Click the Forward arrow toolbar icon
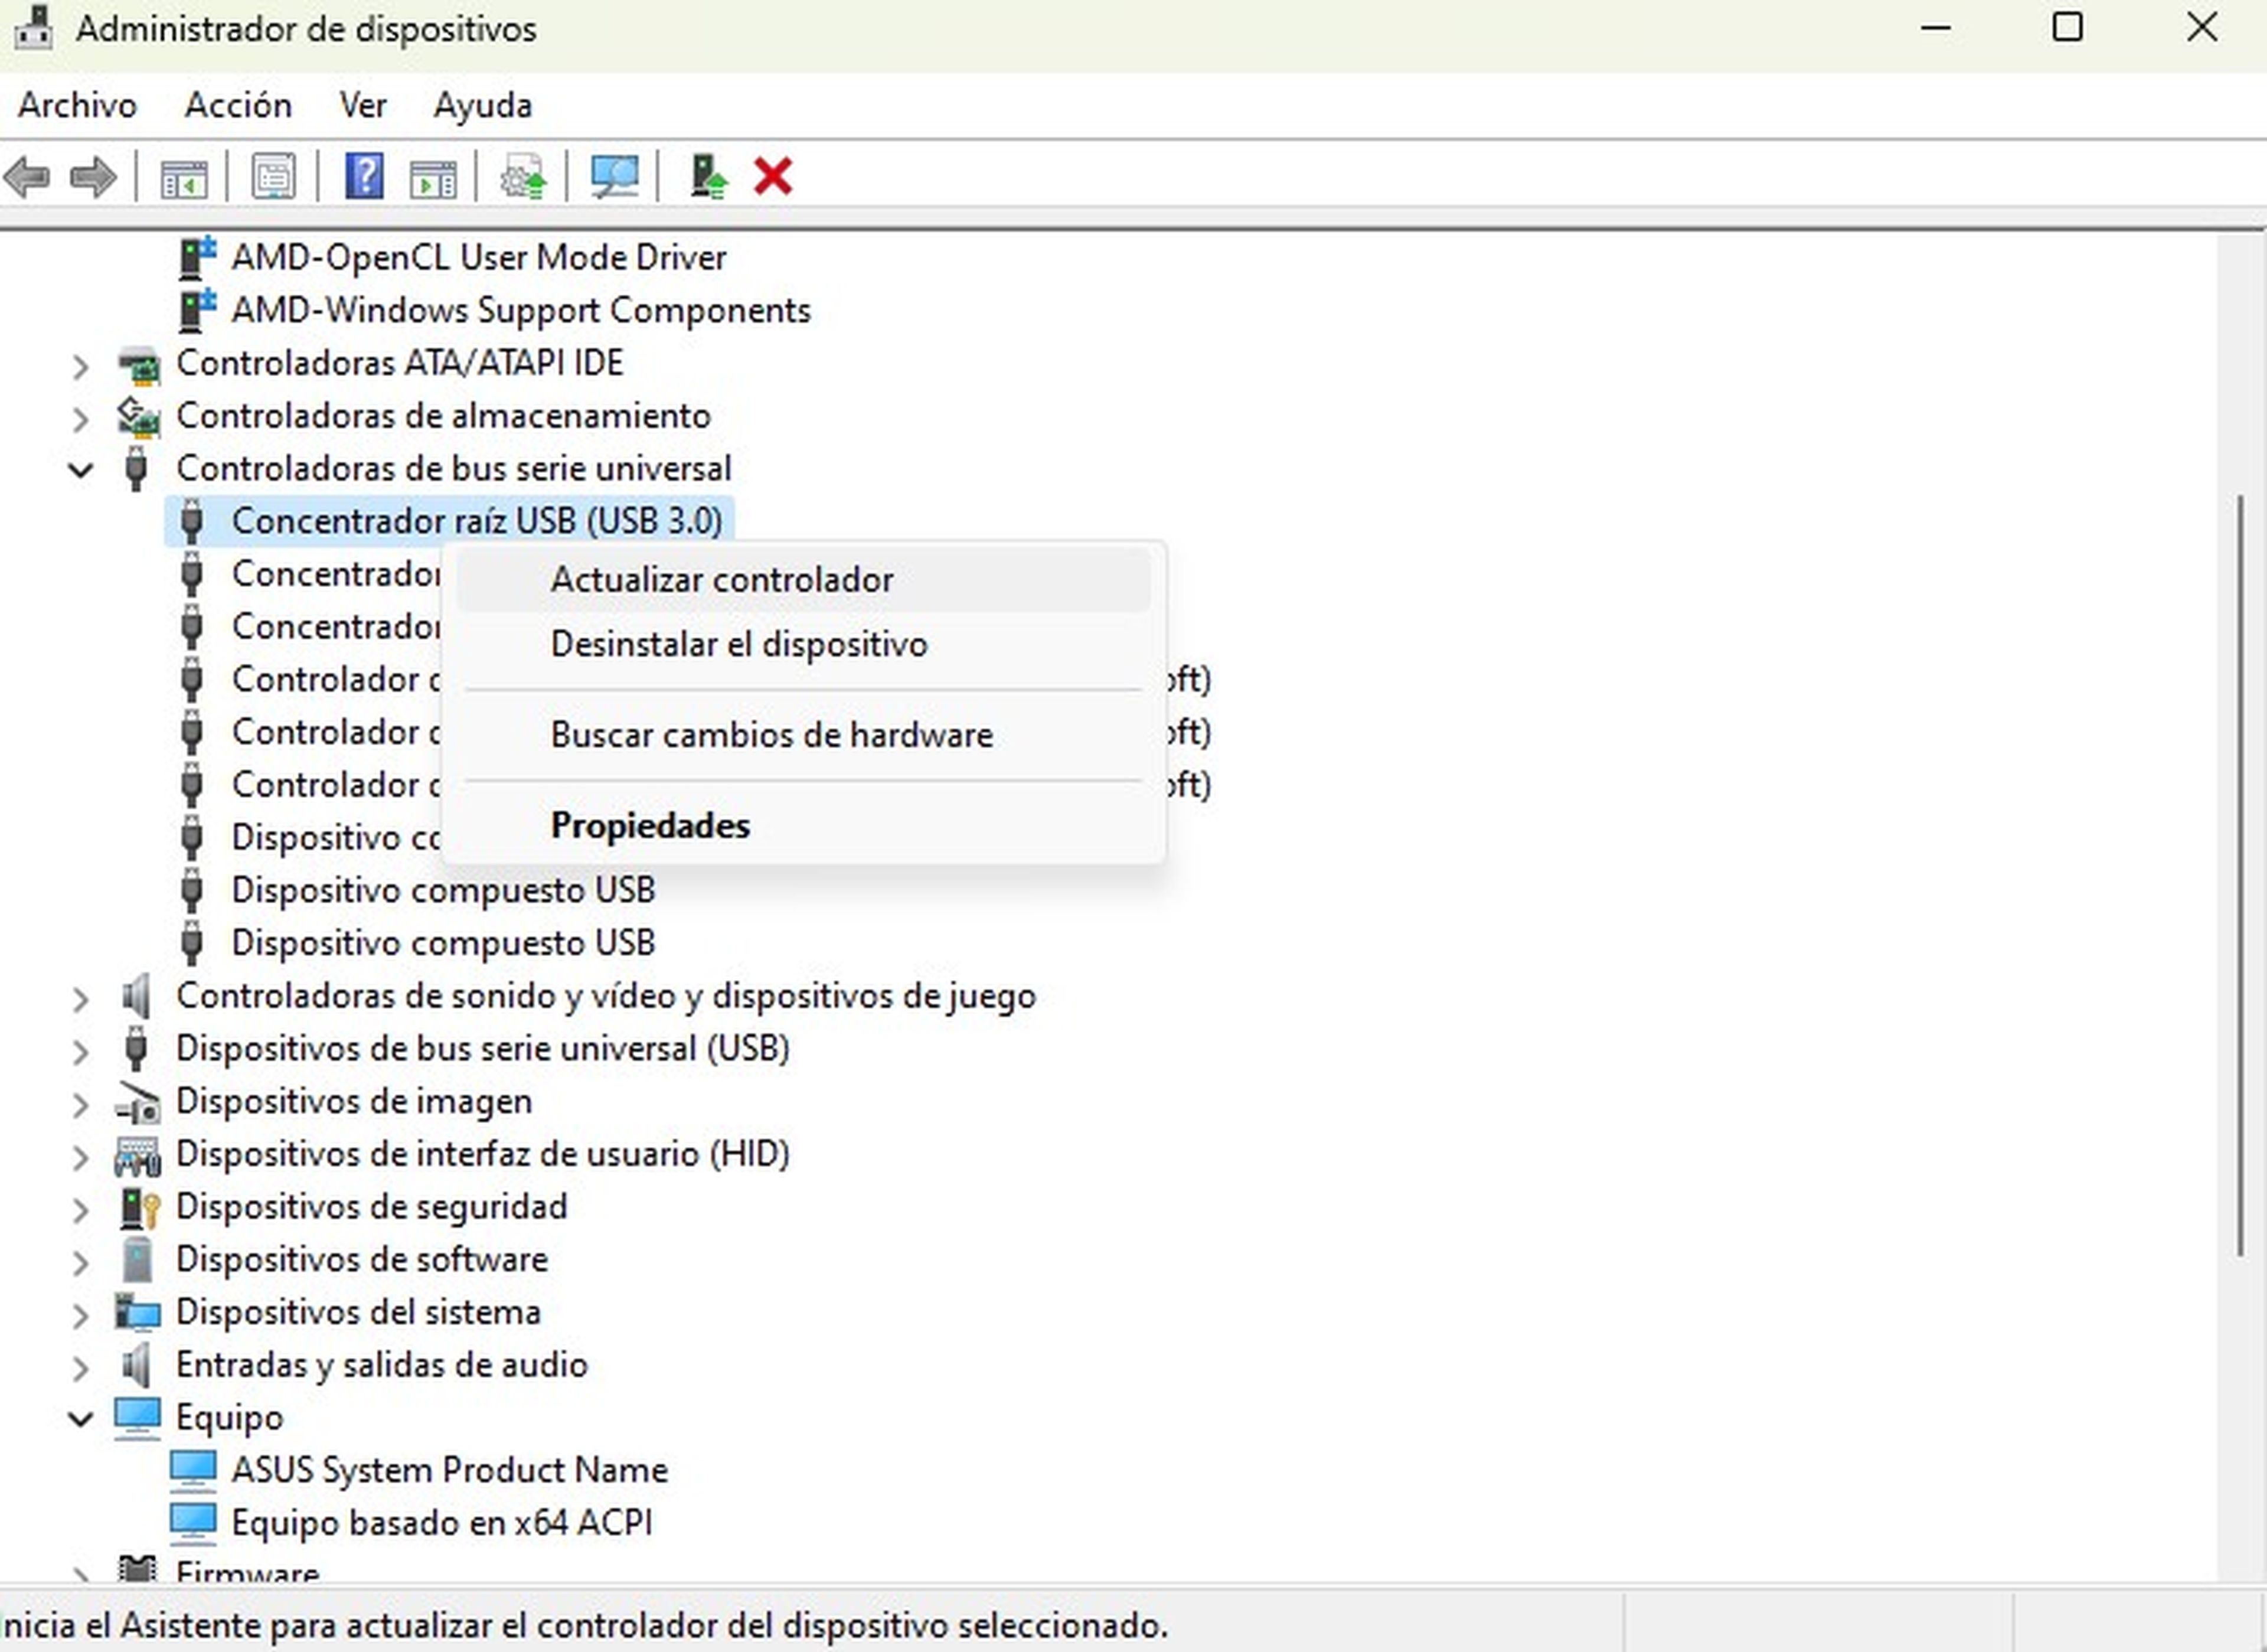Image resolution: width=2267 pixels, height=1652 pixels. tap(94, 178)
